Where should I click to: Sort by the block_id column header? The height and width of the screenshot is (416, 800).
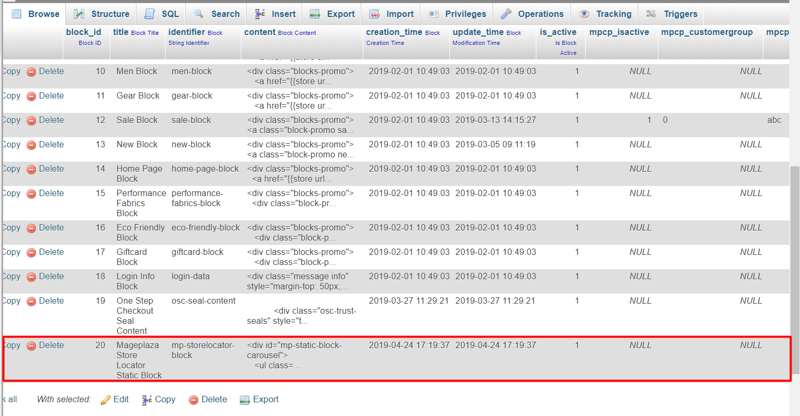(x=83, y=32)
